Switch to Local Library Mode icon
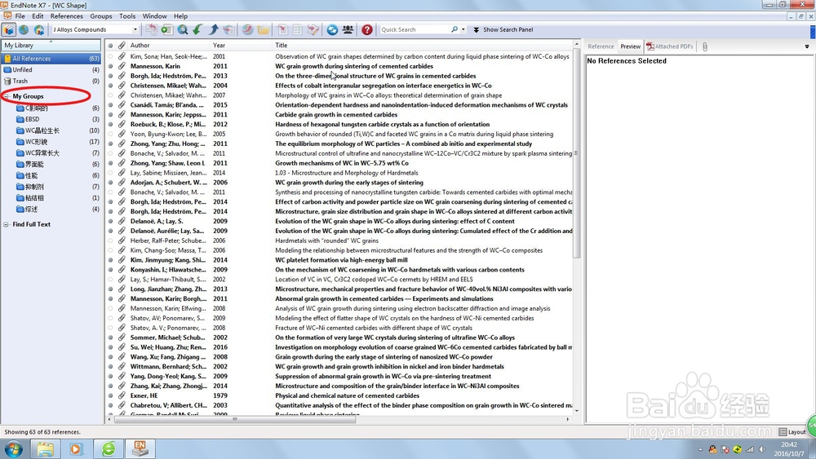816x459 pixels. pyautogui.click(x=9, y=29)
